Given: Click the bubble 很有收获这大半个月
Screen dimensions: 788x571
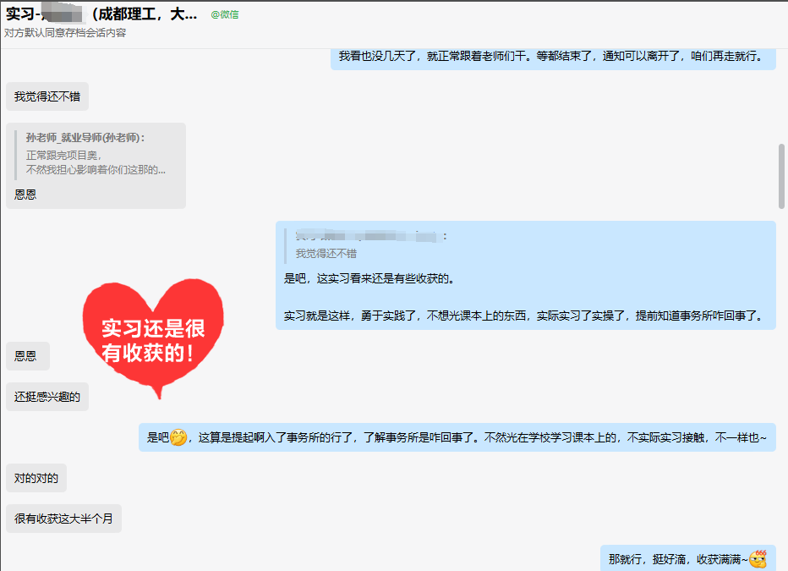Looking at the screenshot, I should coord(63,519).
